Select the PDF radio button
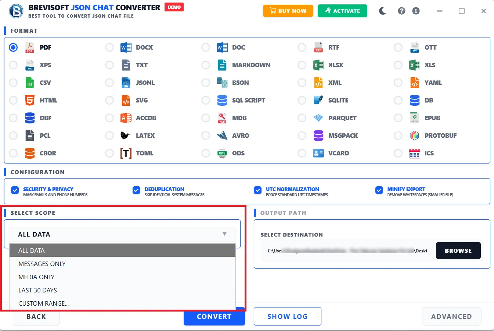 coord(13,47)
